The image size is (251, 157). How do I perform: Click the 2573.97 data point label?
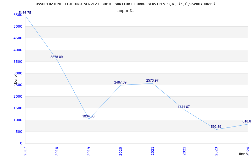152,81
